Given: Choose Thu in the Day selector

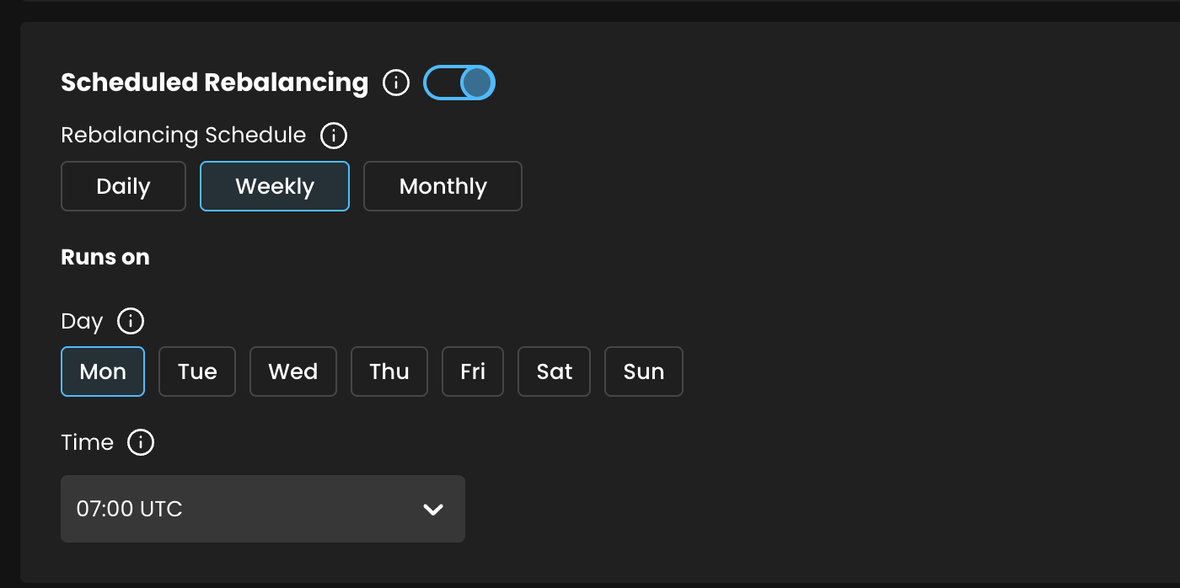Looking at the screenshot, I should 389,372.
